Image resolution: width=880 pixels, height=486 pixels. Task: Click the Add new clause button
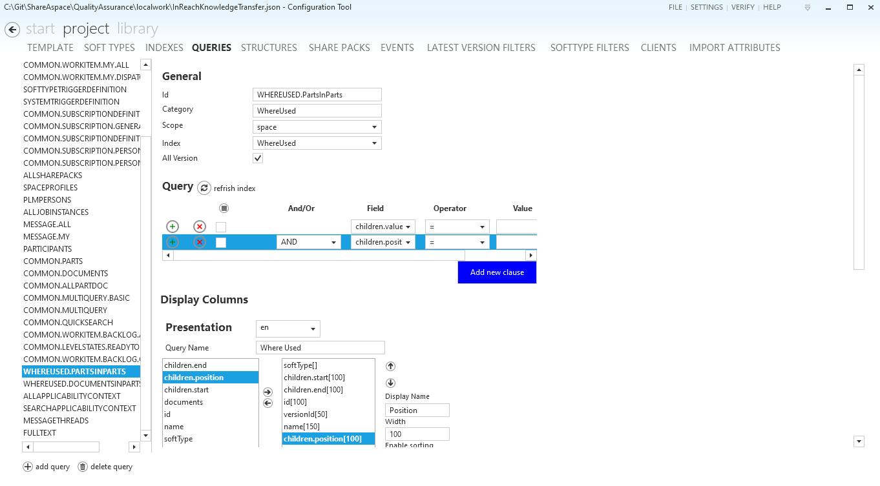497,272
